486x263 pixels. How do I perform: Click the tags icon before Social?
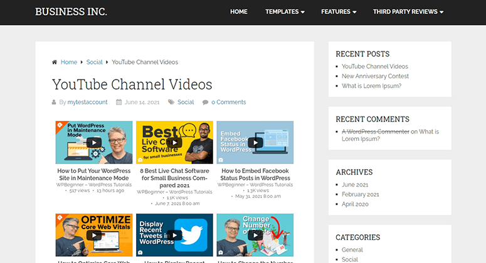point(171,102)
